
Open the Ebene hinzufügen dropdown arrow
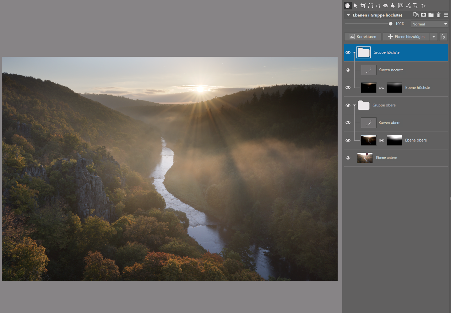tap(434, 37)
